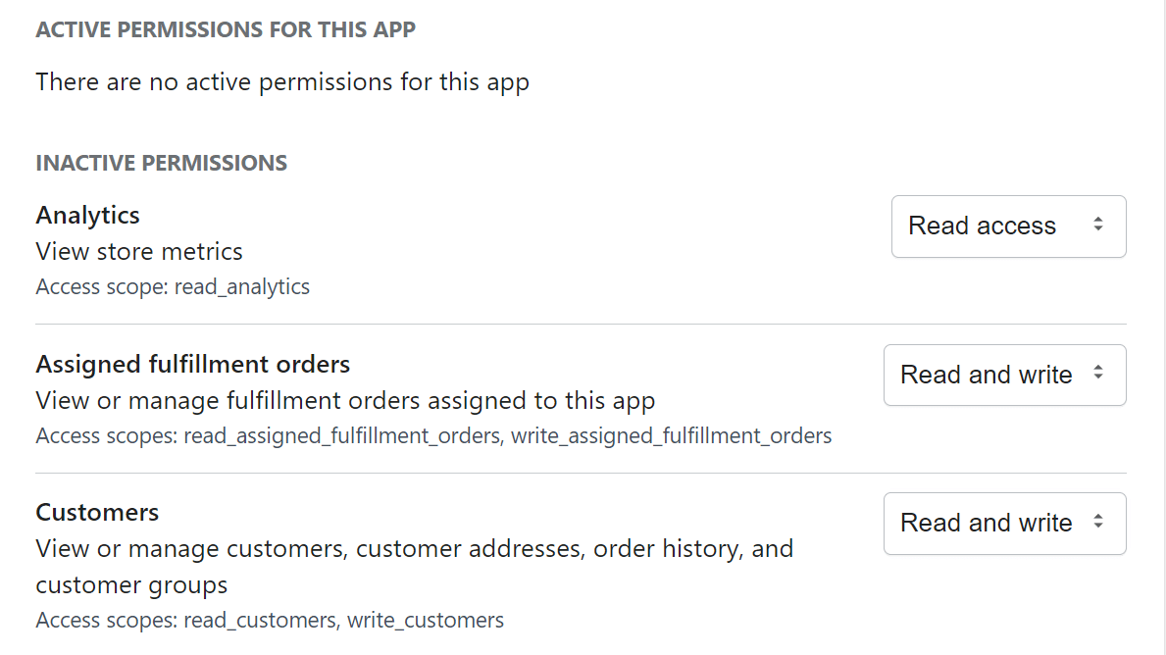The width and height of the screenshot is (1166, 655).
Task: Click the arrows icon in Analytics dropdown
Action: pos(1098,226)
